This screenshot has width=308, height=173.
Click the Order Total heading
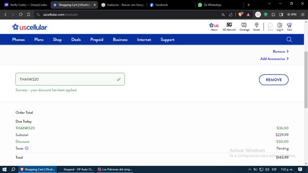click(x=24, y=112)
